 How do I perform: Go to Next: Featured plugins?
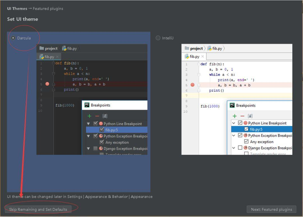pos(271,209)
